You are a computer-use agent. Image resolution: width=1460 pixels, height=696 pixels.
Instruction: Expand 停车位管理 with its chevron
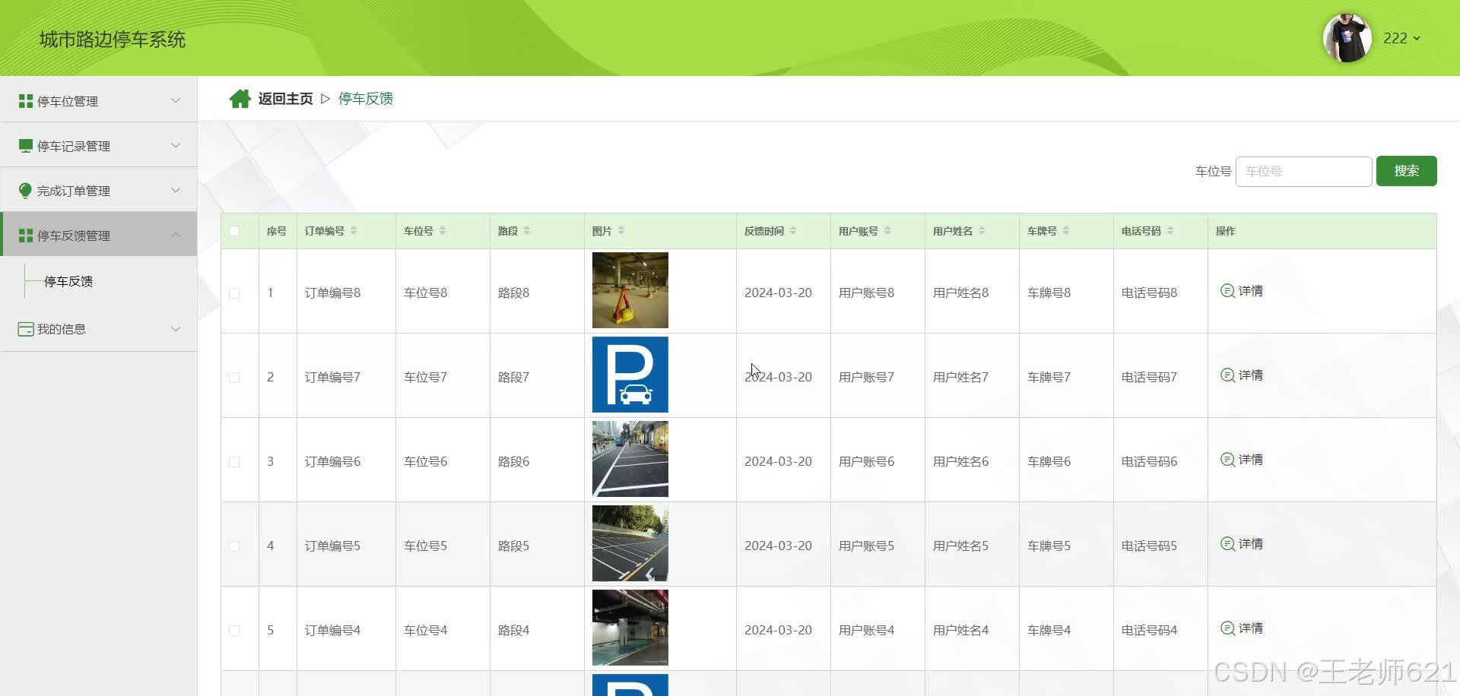176,100
